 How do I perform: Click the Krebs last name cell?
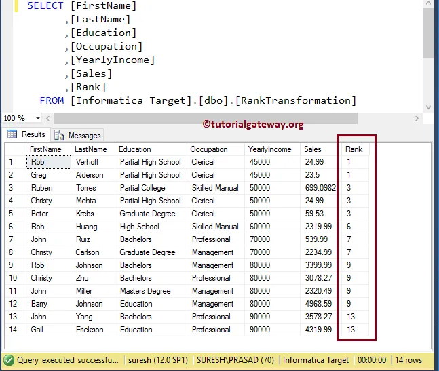click(93, 214)
